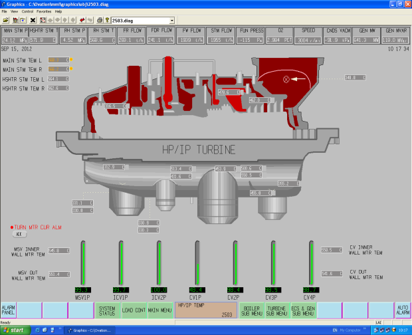Click the diagram zoom toolbar icon

point(43,20)
